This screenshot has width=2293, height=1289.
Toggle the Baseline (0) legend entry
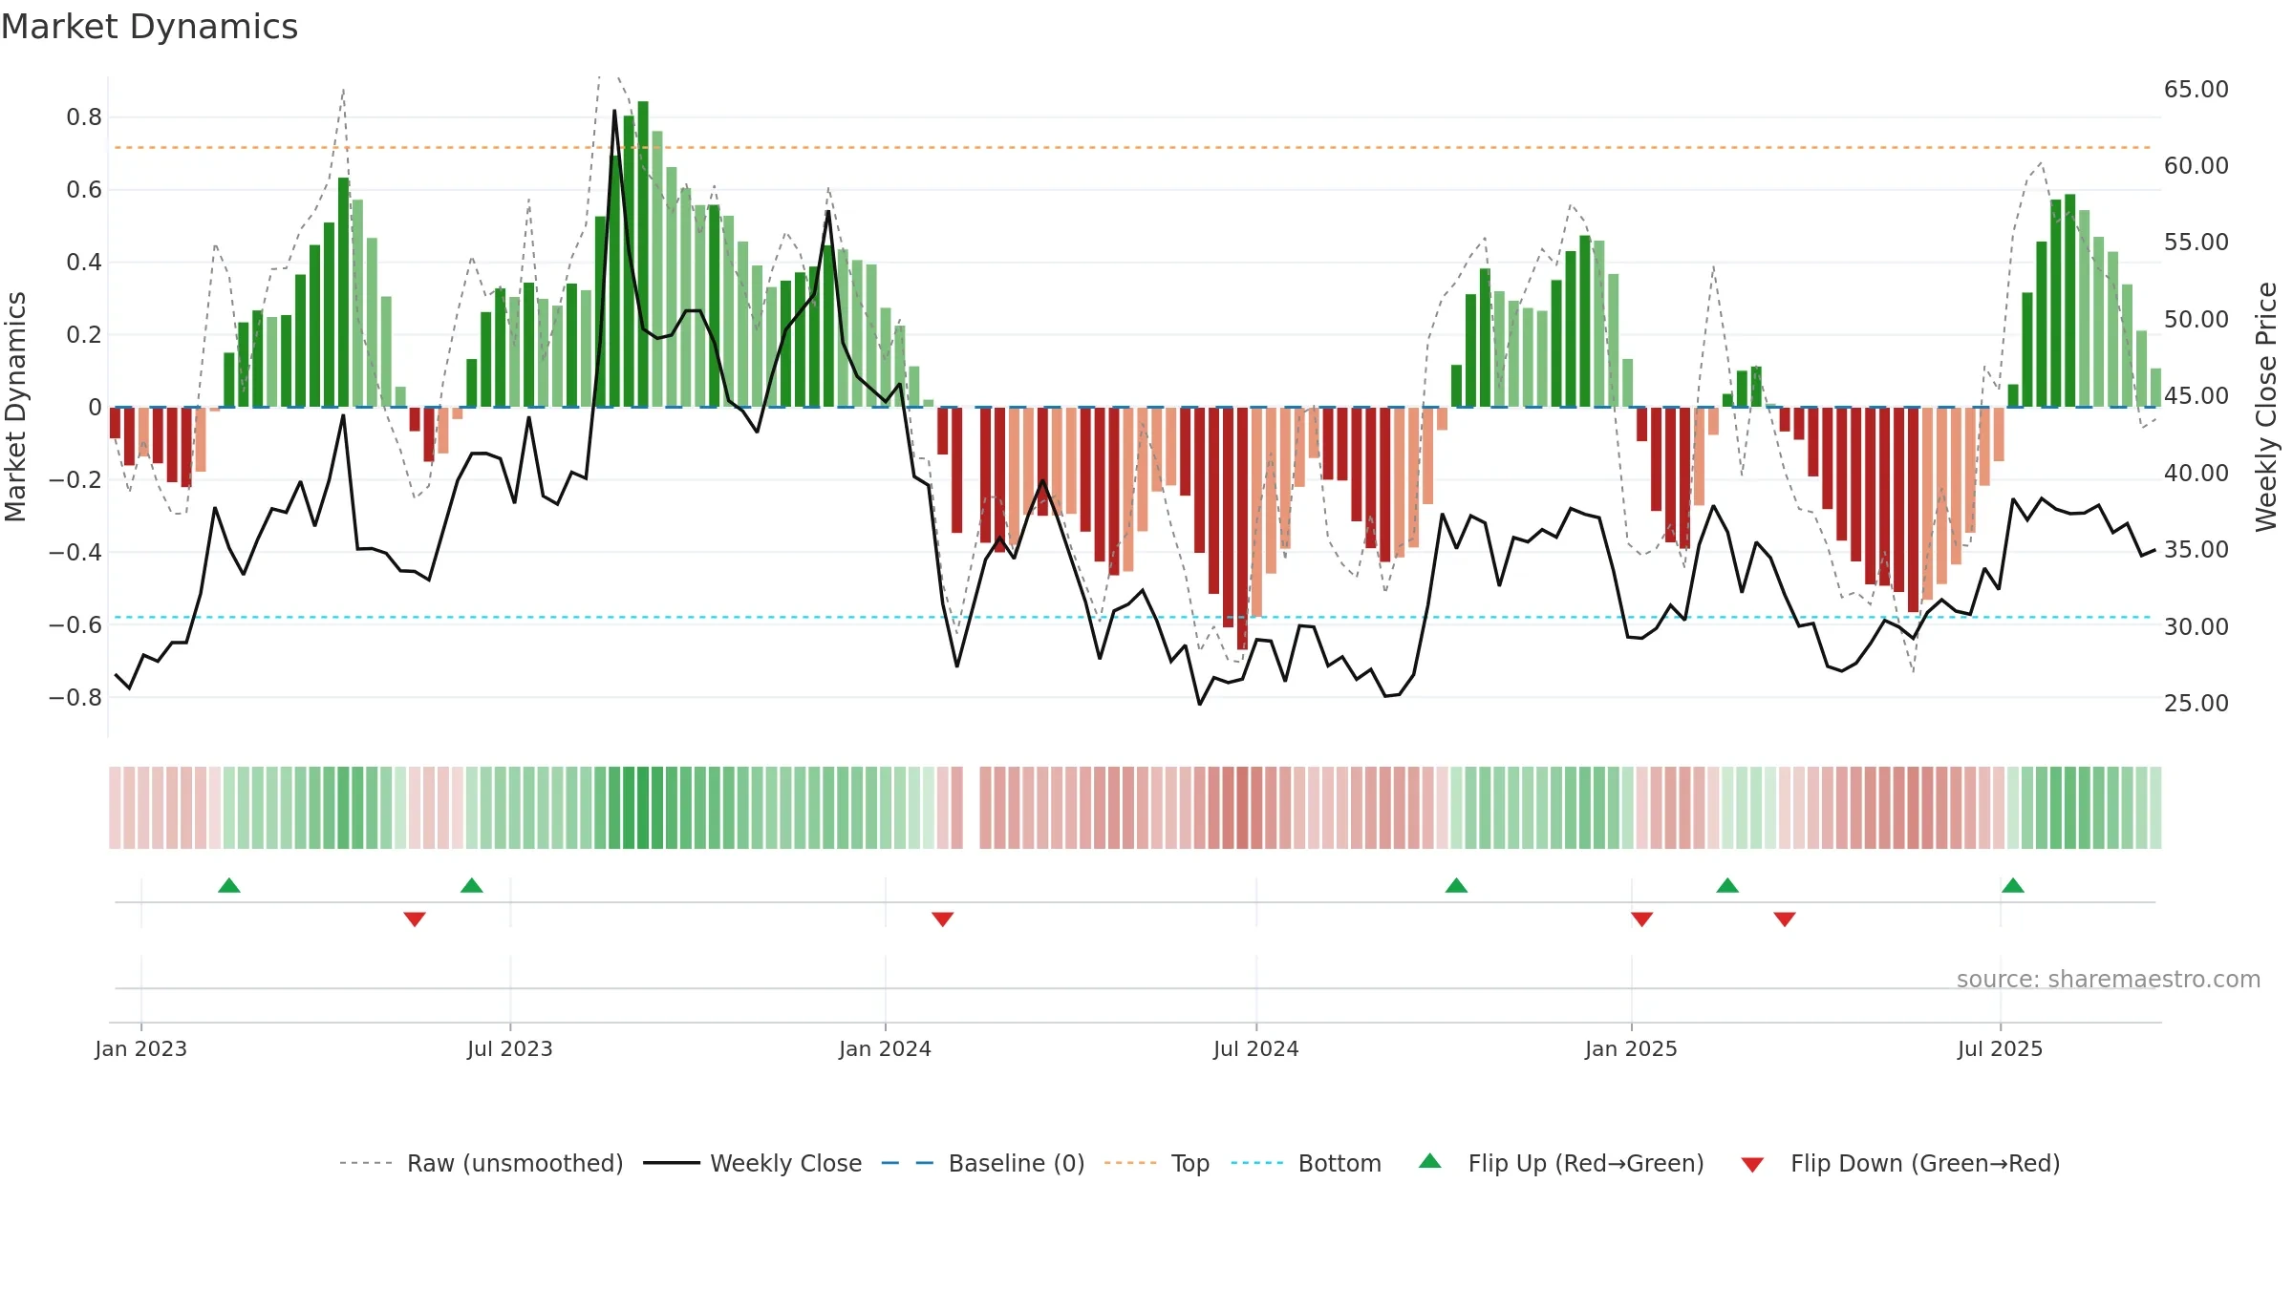(x=982, y=1163)
